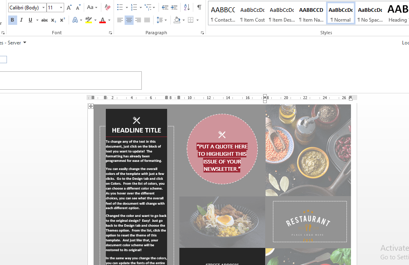Enable justified paragraph alignment
The image size is (409, 265).
coord(147,20)
